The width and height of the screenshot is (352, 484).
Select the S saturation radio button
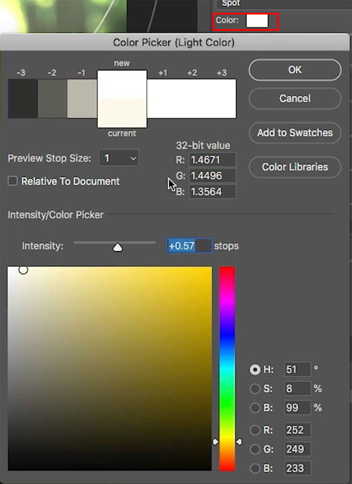click(255, 388)
